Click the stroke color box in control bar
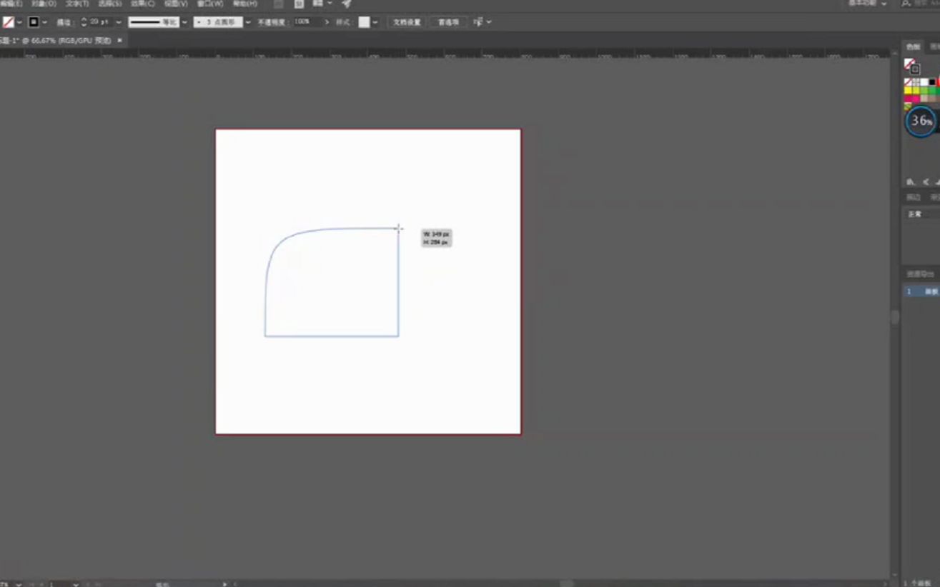 click(33, 22)
